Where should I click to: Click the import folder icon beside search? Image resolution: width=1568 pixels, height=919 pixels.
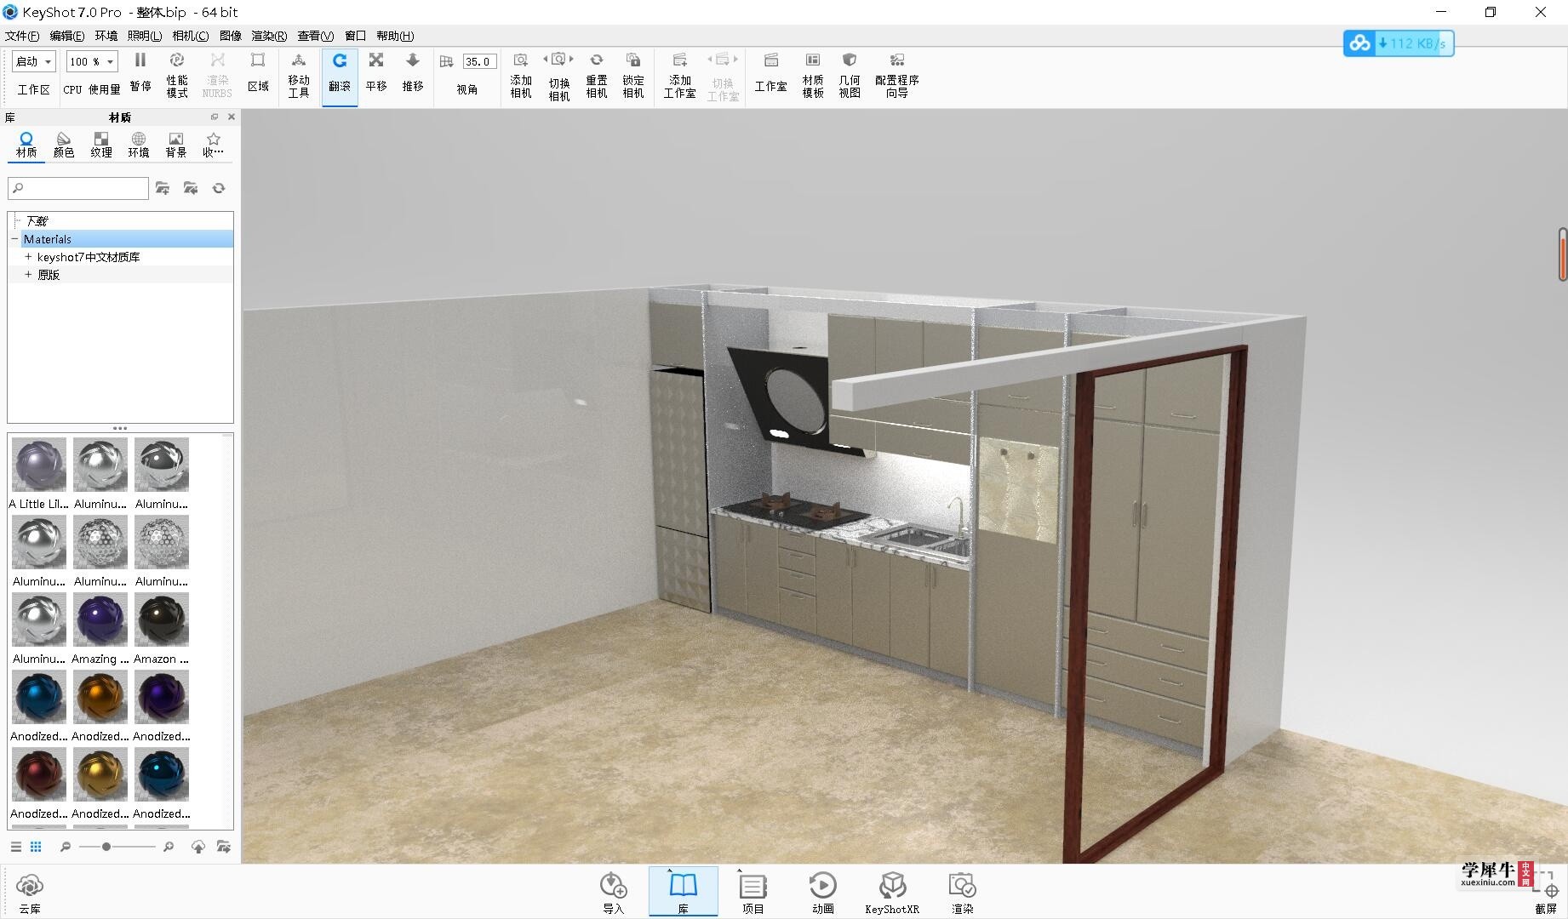coord(191,188)
